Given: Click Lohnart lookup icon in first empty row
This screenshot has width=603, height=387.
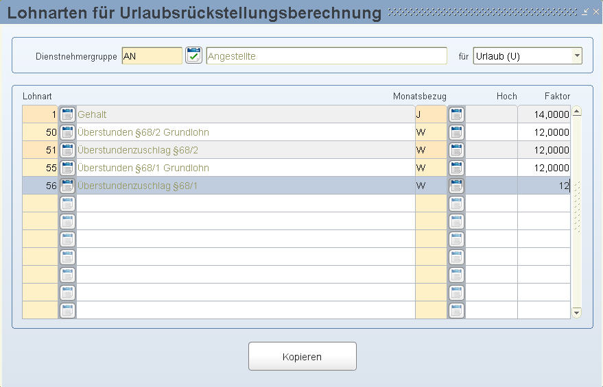Looking at the screenshot, I should 67,203.
